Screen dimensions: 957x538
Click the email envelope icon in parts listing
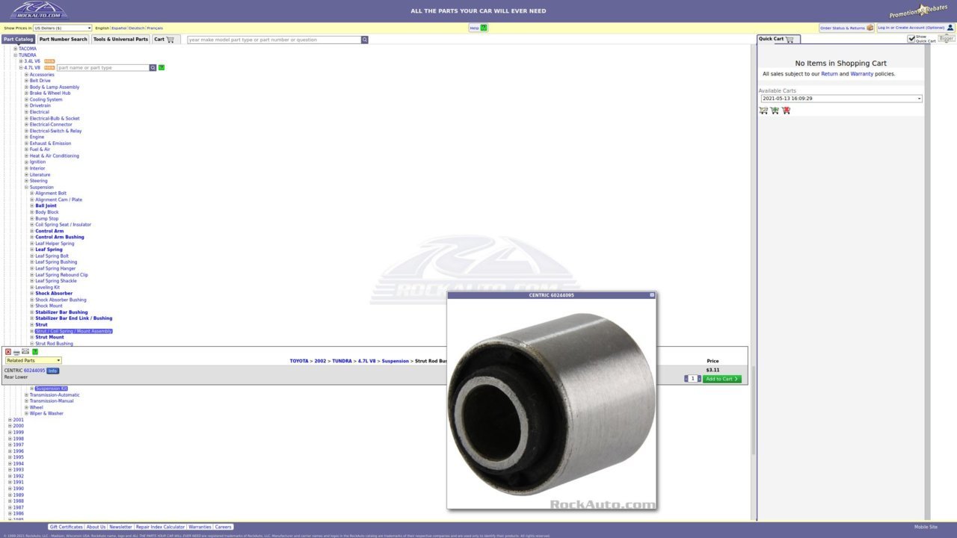click(25, 352)
